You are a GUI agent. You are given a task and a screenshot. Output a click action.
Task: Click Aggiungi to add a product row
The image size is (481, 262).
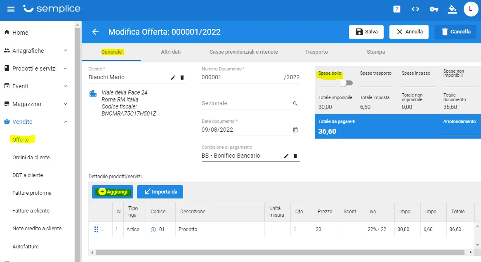click(x=113, y=192)
